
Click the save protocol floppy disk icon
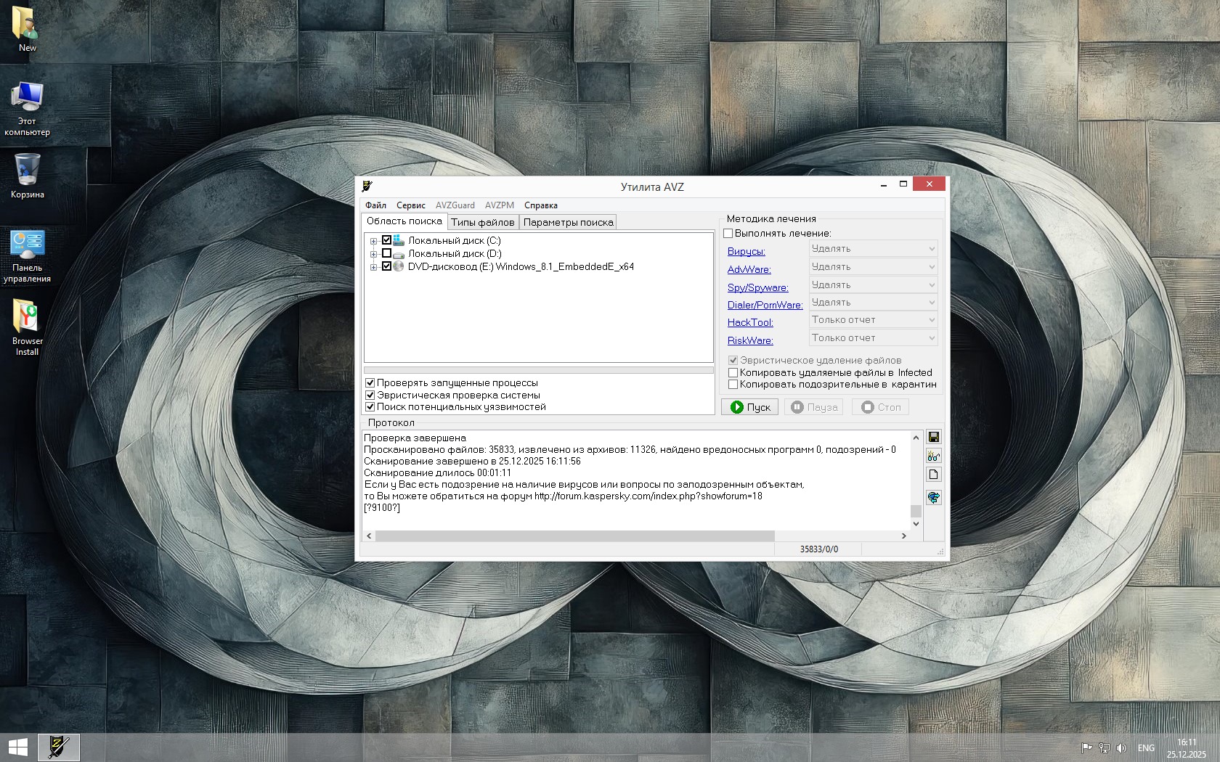[x=934, y=437]
